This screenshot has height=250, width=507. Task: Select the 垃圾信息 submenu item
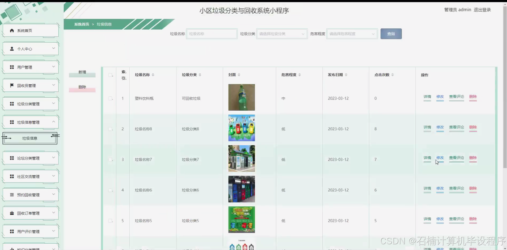pos(30,138)
